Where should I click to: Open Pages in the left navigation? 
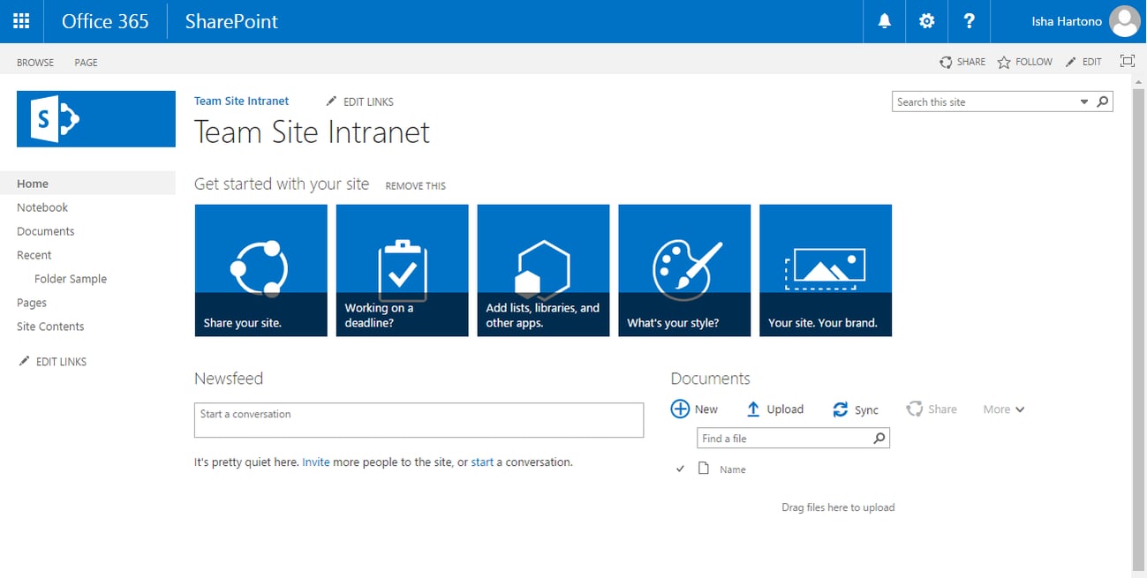point(32,303)
